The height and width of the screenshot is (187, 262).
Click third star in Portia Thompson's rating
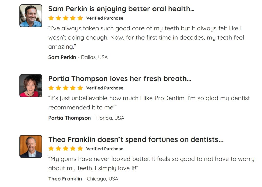click(66, 88)
